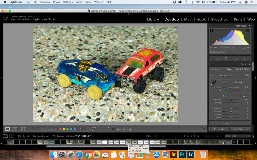The image size is (257, 160).
Task: Switch to the Map module
Action: 188,19
